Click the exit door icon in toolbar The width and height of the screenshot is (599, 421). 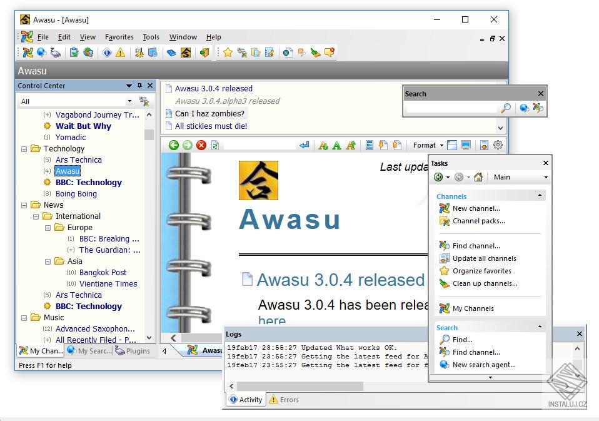click(x=204, y=53)
